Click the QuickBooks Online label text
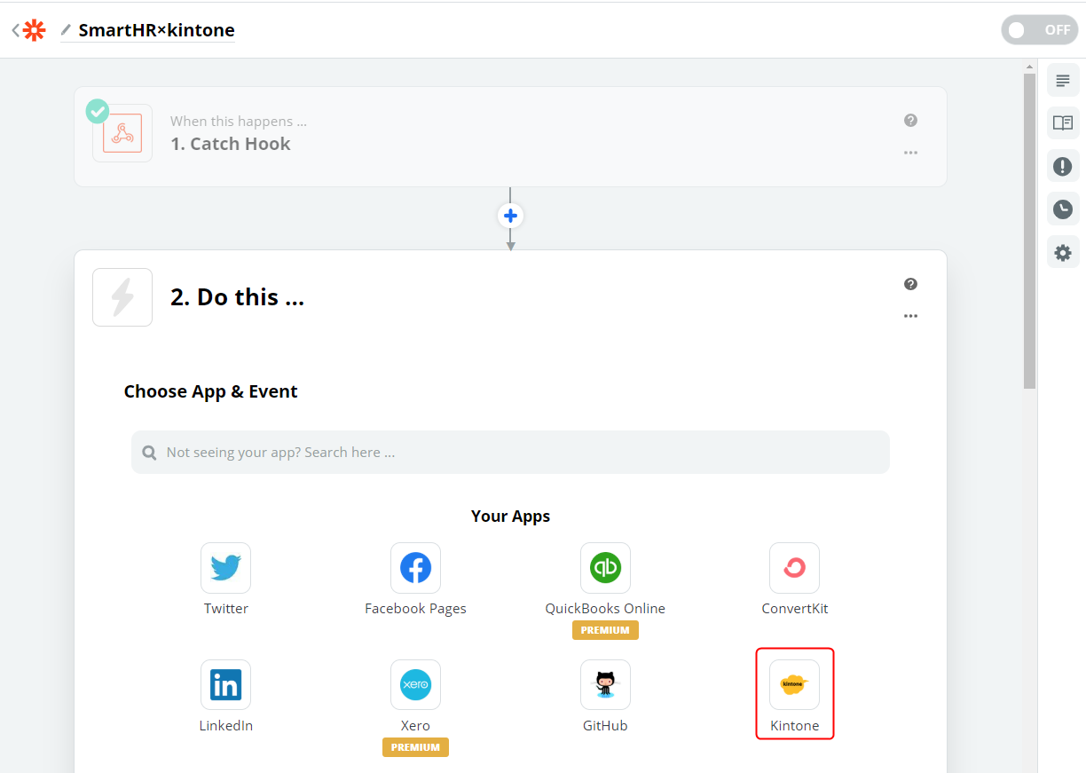This screenshot has height=773, width=1086. [x=605, y=609]
